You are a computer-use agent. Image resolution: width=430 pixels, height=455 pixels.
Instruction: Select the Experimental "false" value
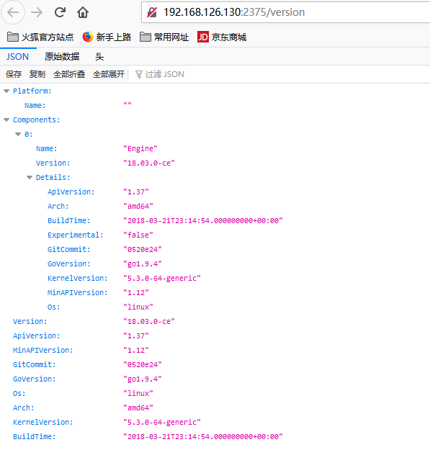138,235
